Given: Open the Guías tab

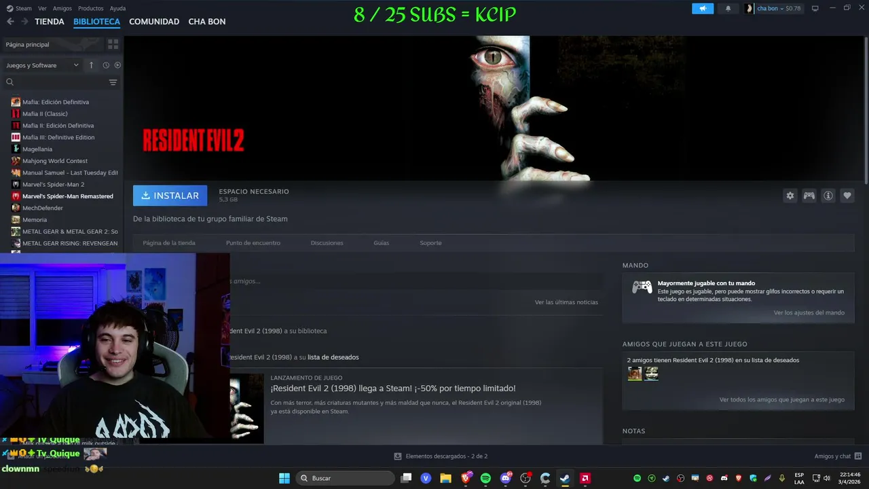Looking at the screenshot, I should [381, 242].
